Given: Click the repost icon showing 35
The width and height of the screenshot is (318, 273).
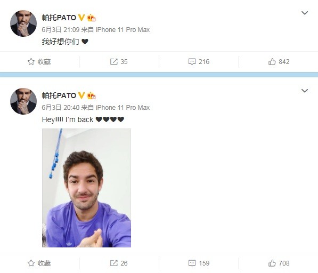Looking at the screenshot, I should point(114,61).
